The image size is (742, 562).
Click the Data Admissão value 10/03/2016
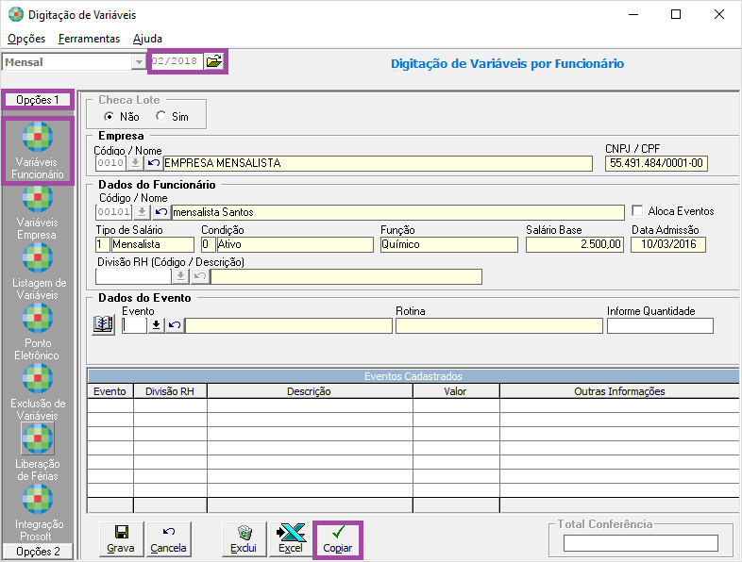tap(668, 244)
